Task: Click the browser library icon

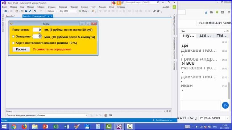Action: [212, 12]
